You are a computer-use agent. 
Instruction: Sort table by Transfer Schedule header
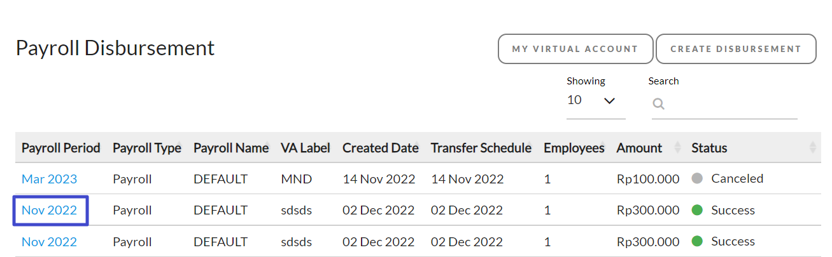(481, 148)
